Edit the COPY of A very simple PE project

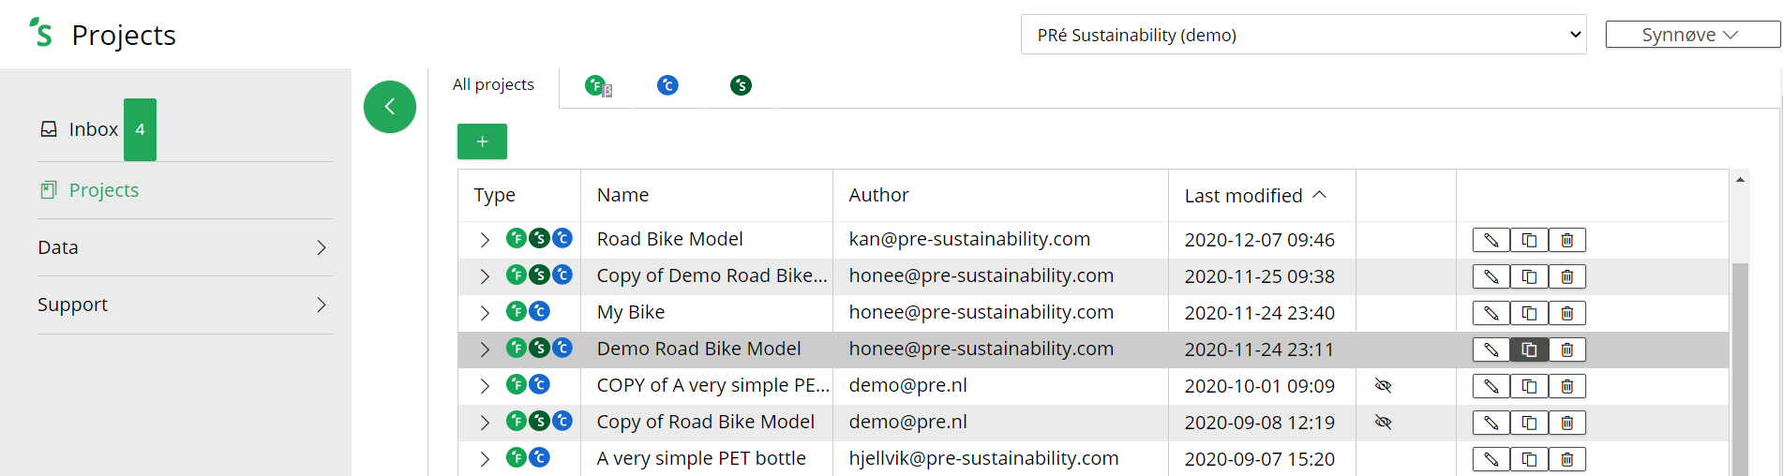[1491, 386]
